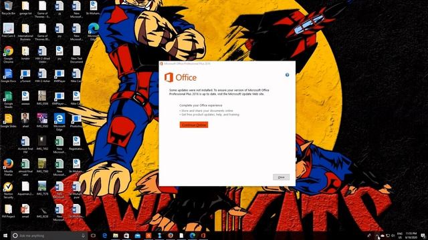Select the FM Project folder icon
Image resolution: width=428 pixels, height=240 pixels.
9,211
